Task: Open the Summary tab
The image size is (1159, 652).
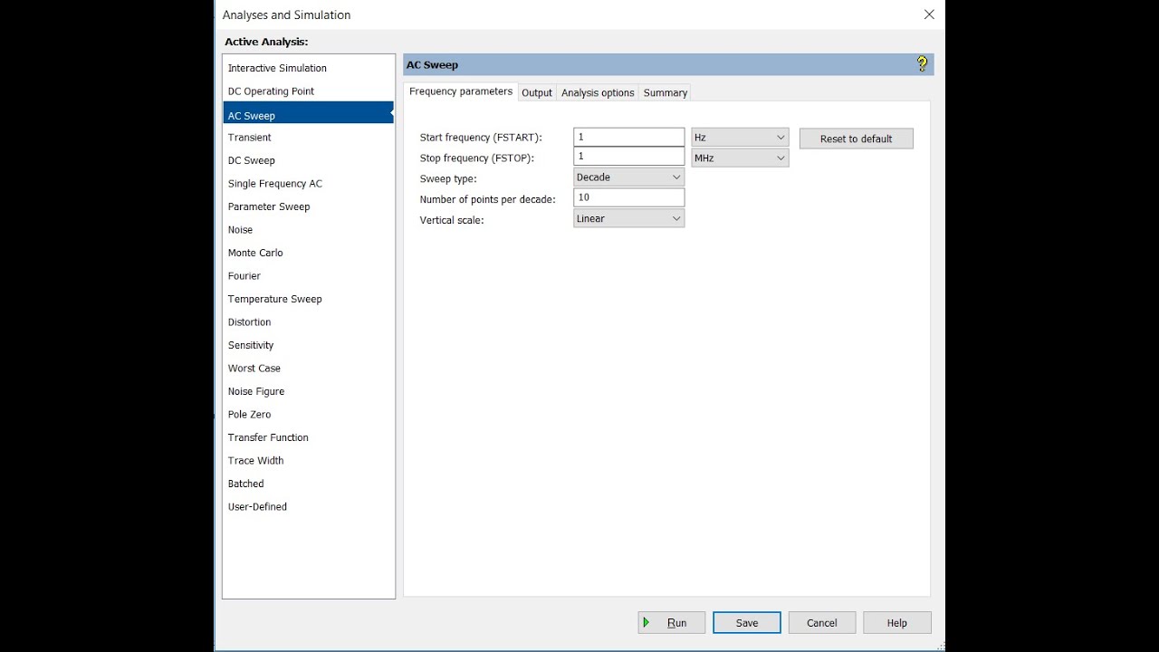Action: 666,92
